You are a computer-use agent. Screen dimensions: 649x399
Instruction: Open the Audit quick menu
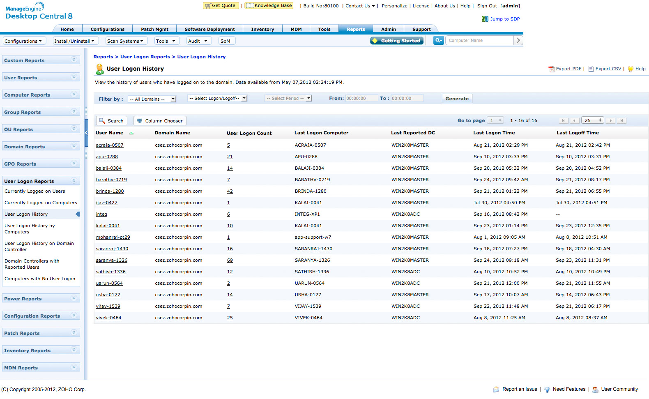199,41
